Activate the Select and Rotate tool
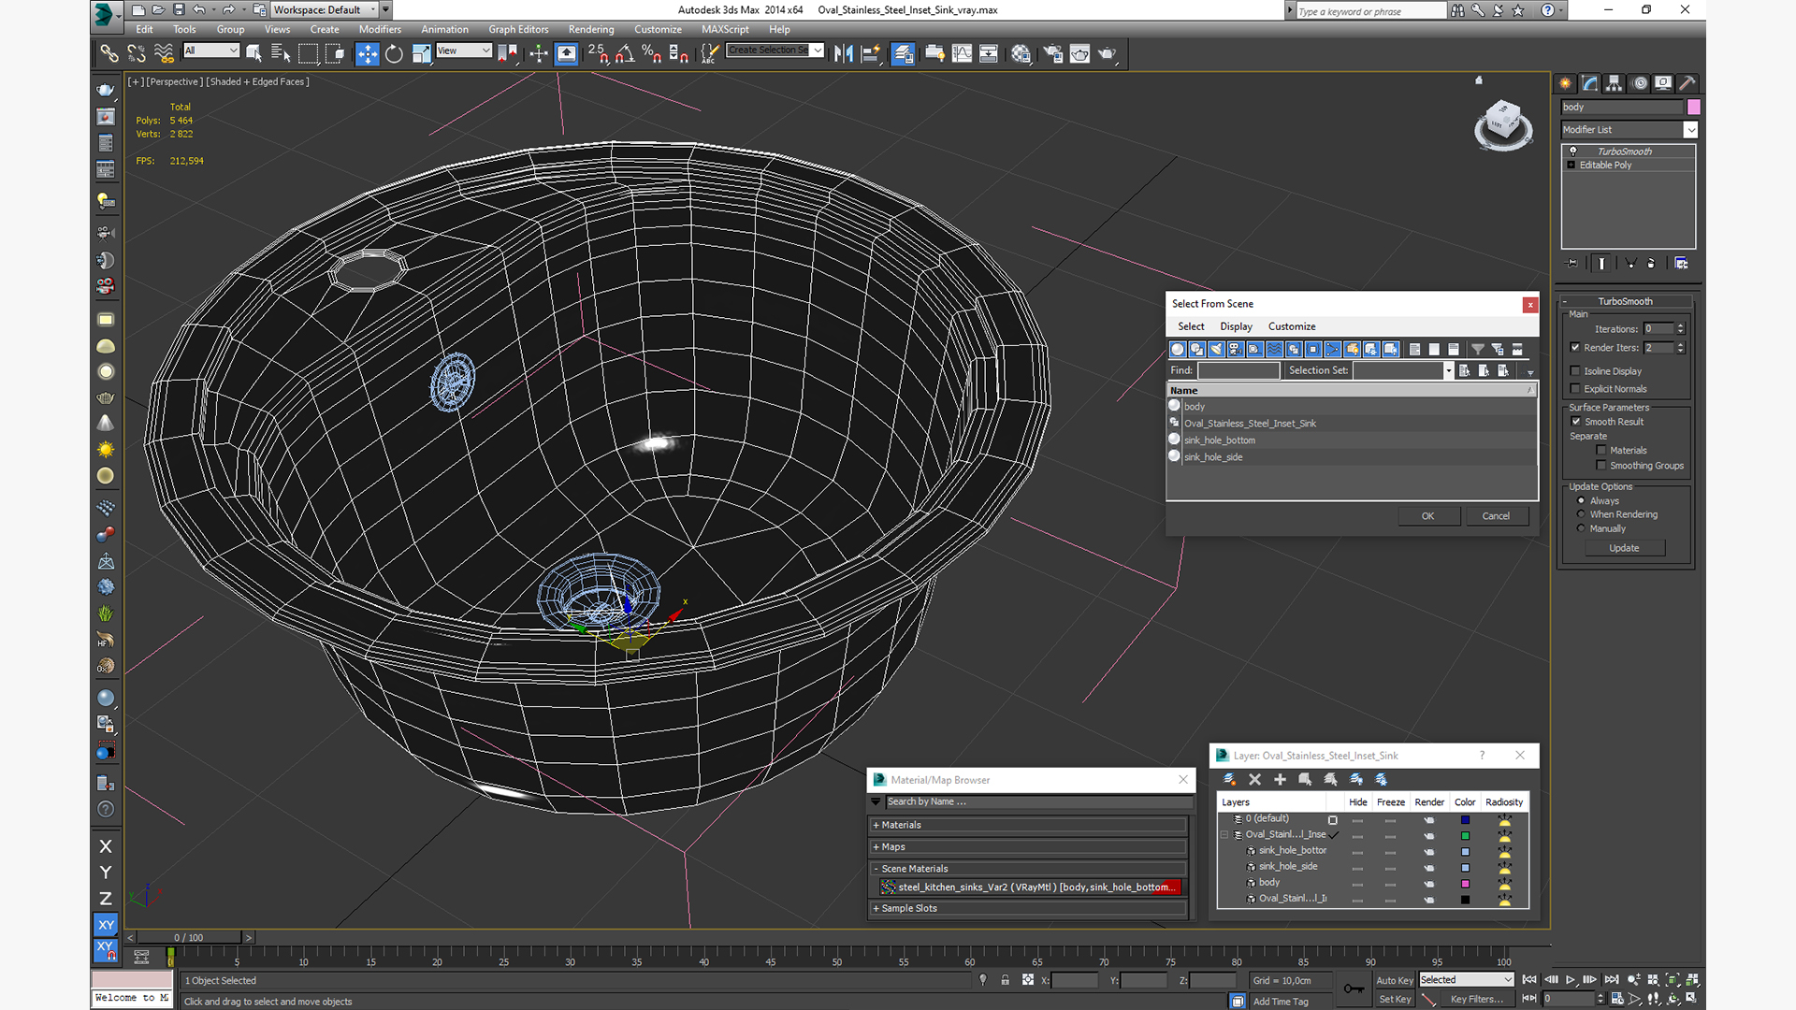This screenshot has height=1010, width=1796. (394, 53)
